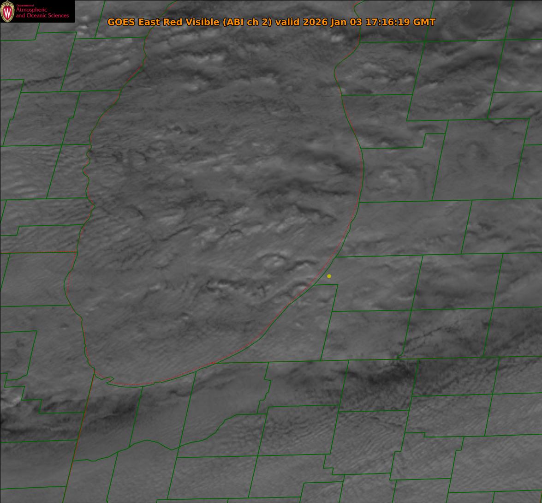
Task: Click the UW crest "W" logo
Action: (7, 12)
